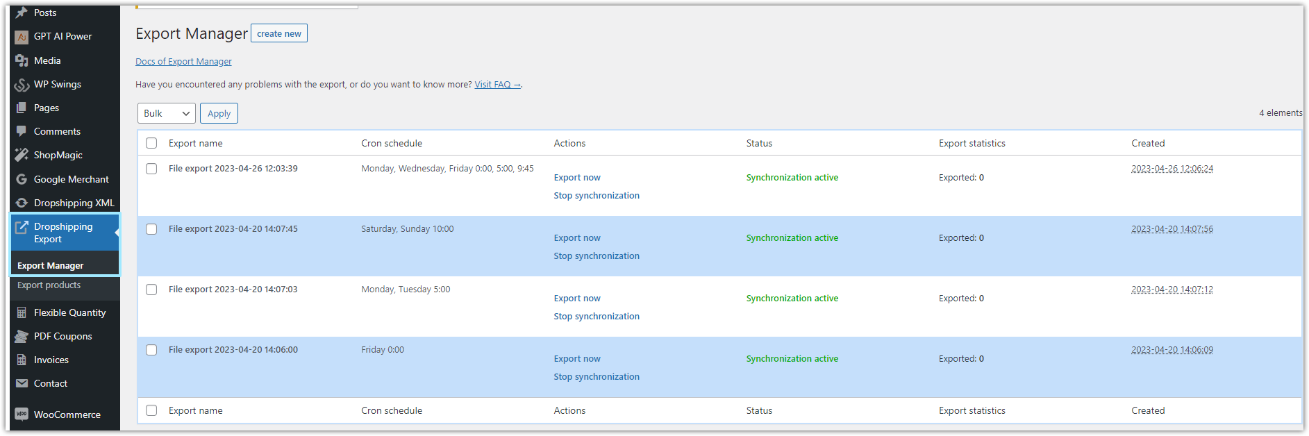Click the Comments bubble icon

(x=22, y=131)
